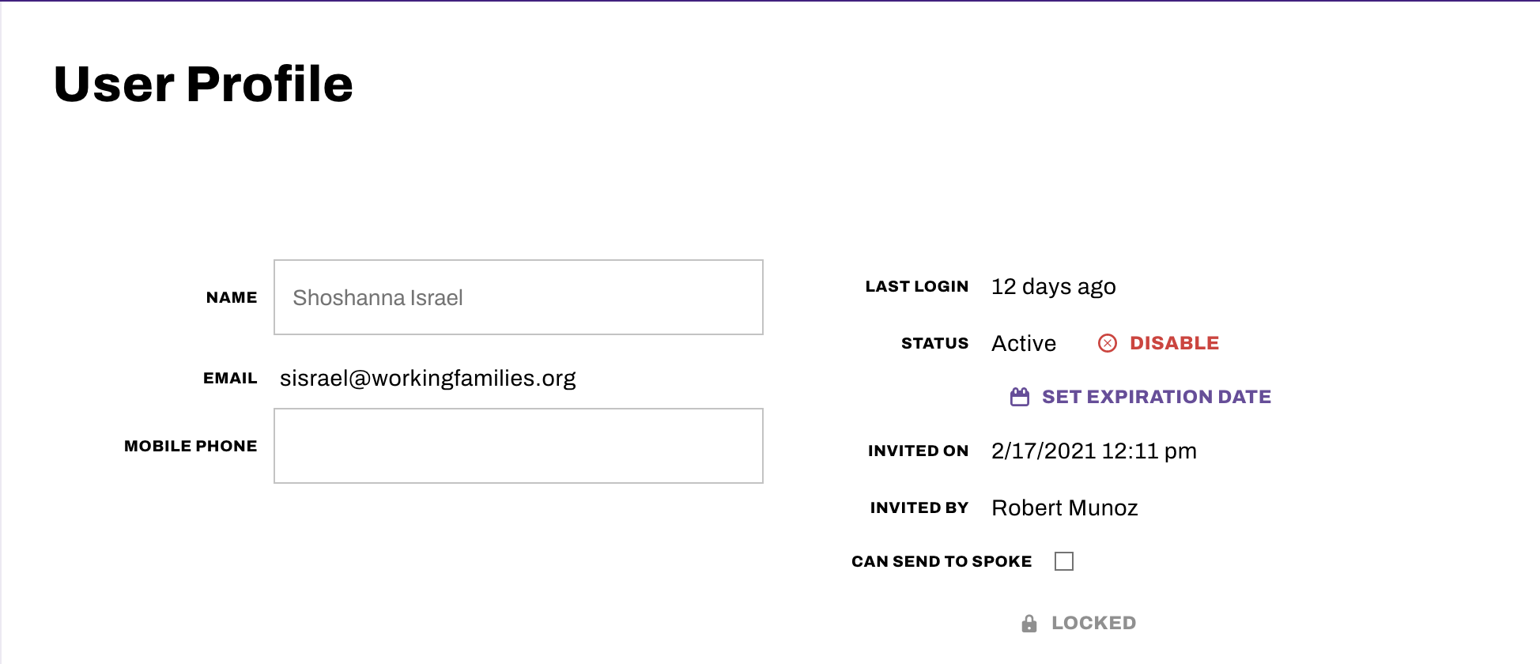
Task: Click the padlock icon next to Locked
Action: (1029, 624)
